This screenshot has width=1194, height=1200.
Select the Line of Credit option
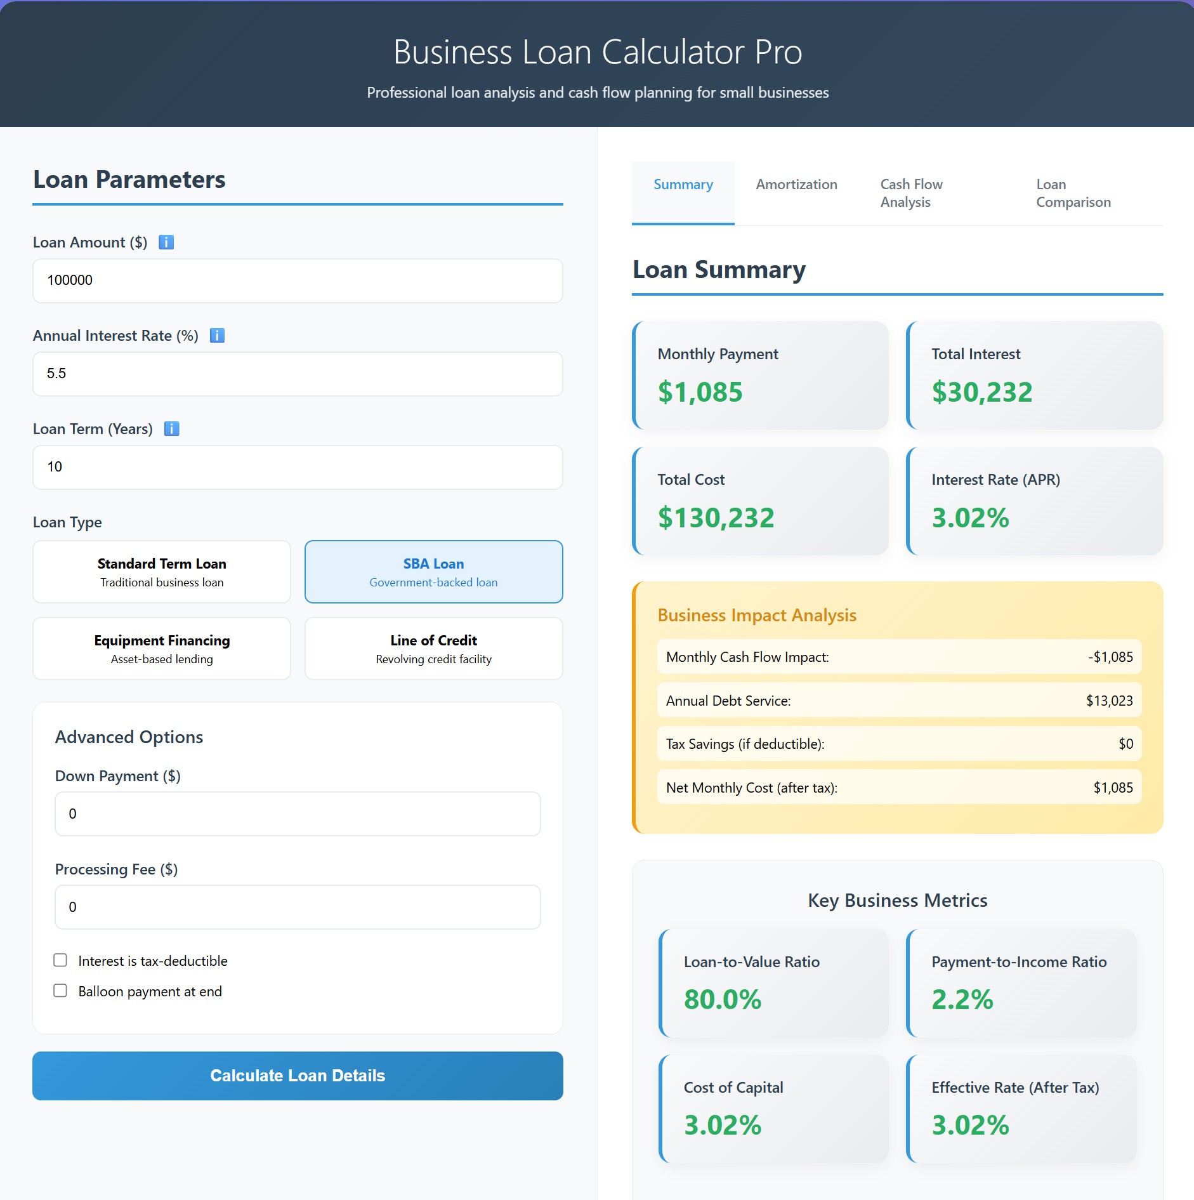click(433, 649)
